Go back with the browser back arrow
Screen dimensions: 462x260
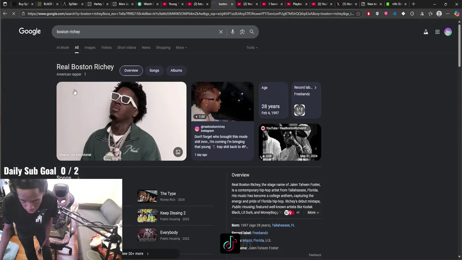pos(5,14)
